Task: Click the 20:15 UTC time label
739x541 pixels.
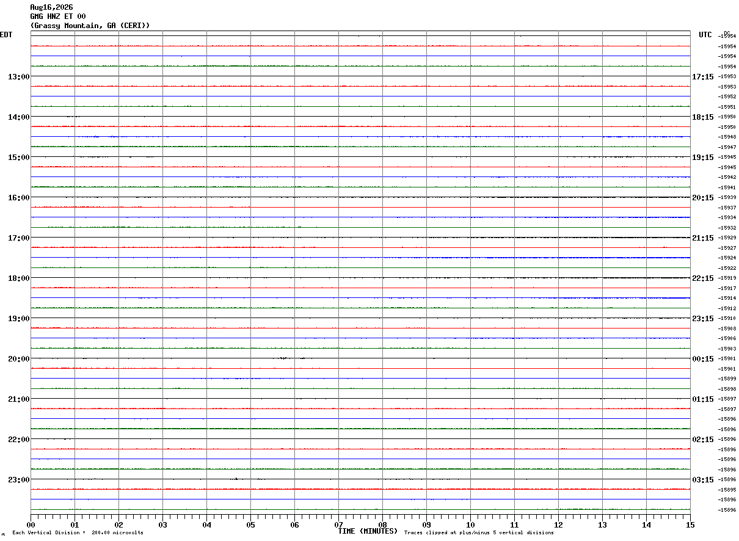Action: [702, 197]
